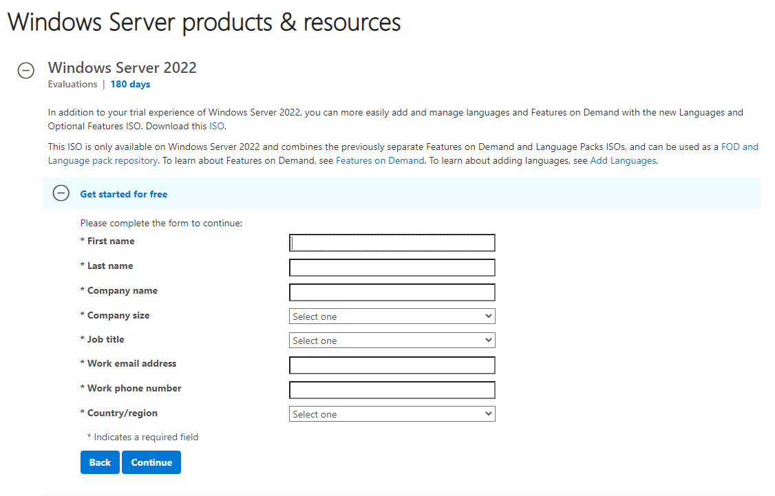Collapse the Windows Server 2022 section

pyautogui.click(x=25, y=70)
